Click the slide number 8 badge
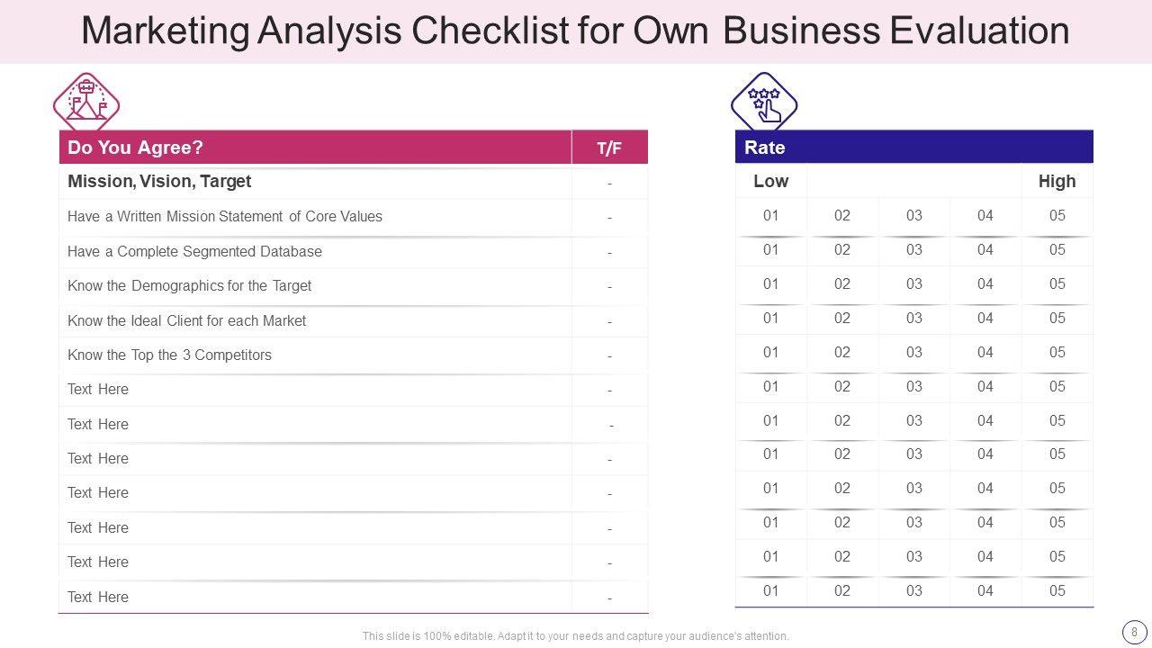This screenshot has width=1152, height=648. (1131, 631)
